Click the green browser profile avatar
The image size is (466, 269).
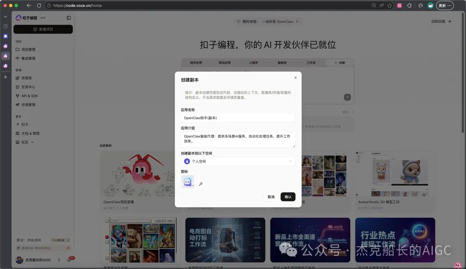pyautogui.click(x=430, y=5)
